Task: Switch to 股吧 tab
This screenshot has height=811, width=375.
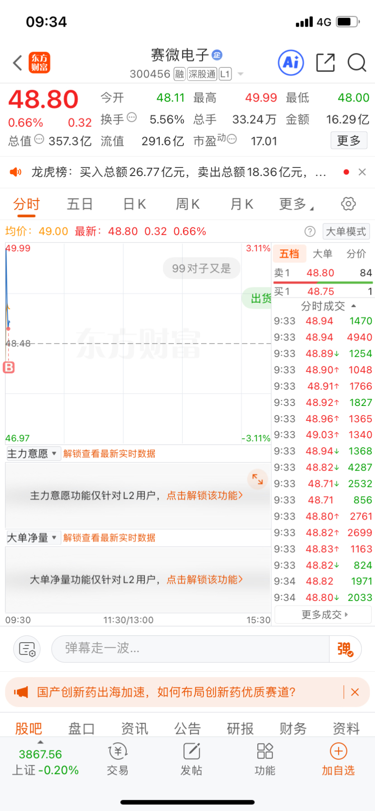Action: (29, 728)
